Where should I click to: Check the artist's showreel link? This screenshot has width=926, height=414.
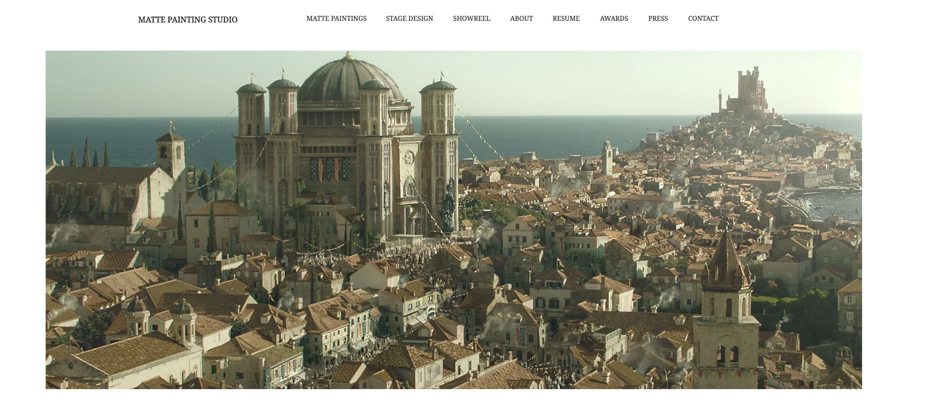pyautogui.click(x=471, y=18)
